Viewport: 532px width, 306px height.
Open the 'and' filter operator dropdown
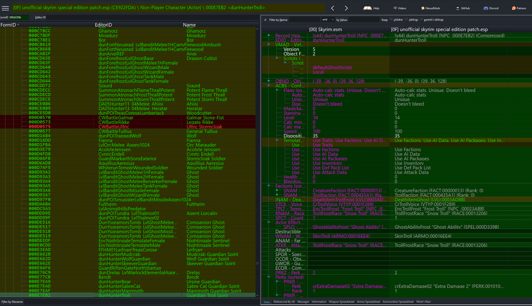(328, 20)
